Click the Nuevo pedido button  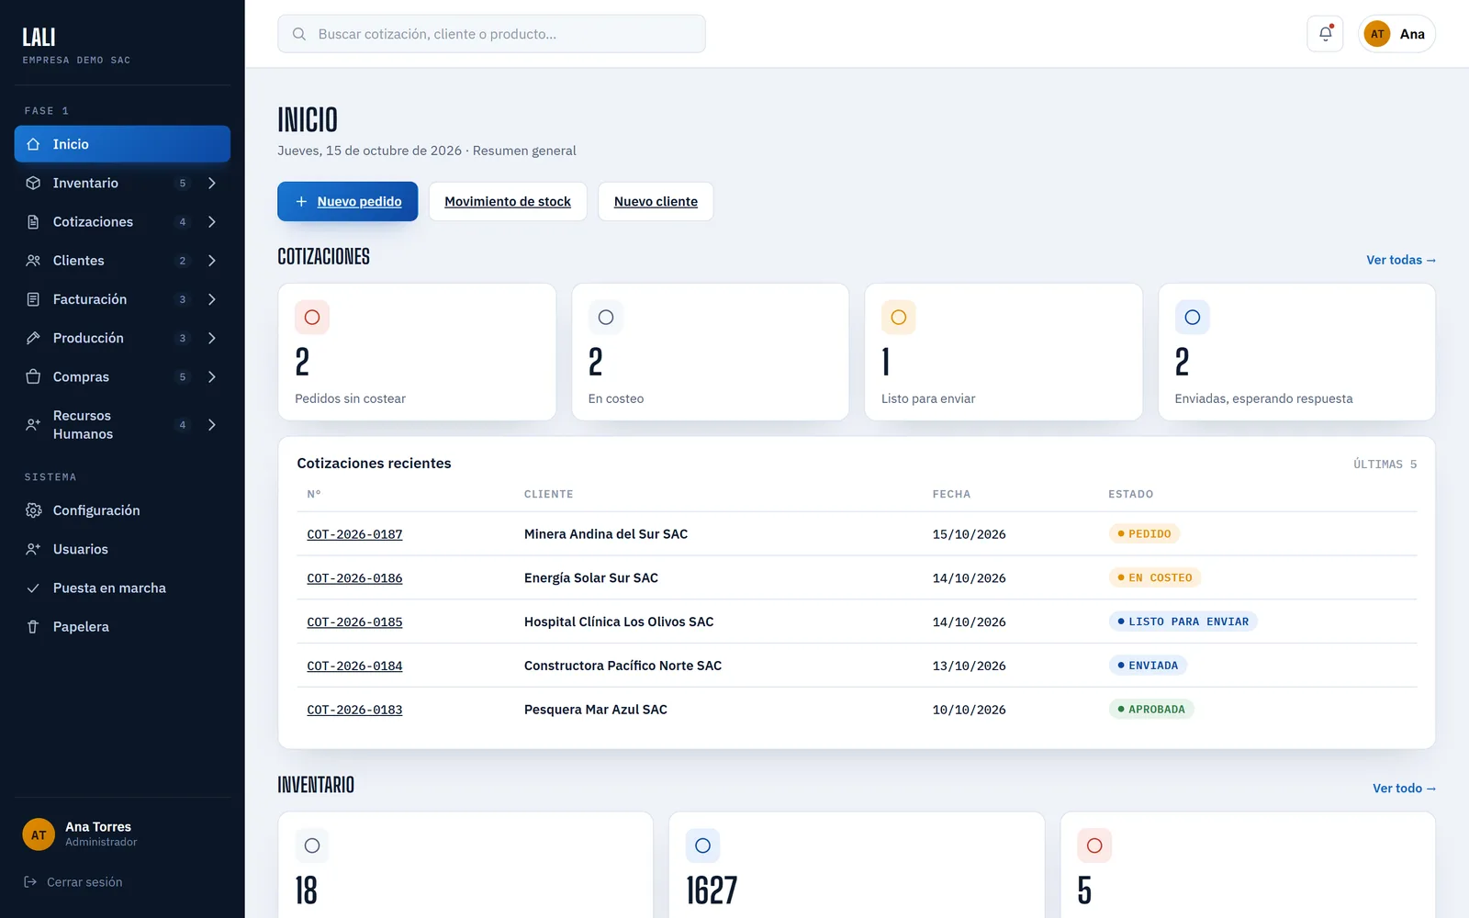pos(348,201)
